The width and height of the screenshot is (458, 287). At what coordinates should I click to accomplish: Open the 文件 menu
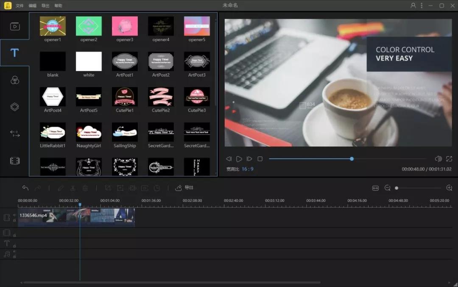[20, 6]
